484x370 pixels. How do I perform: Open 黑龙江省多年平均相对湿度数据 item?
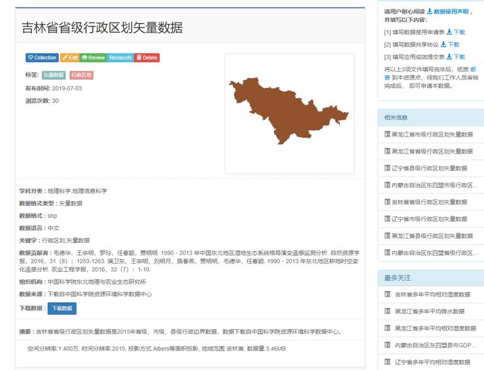(435, 328)
